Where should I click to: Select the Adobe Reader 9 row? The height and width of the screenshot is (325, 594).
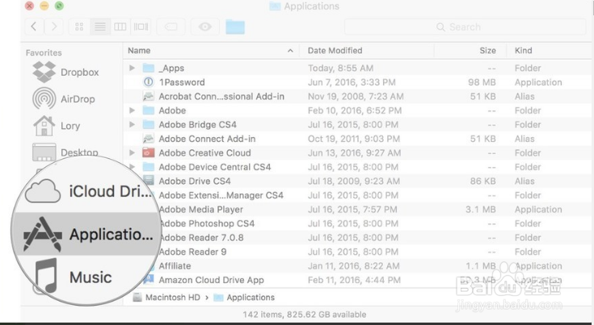[x=357, y=252]
